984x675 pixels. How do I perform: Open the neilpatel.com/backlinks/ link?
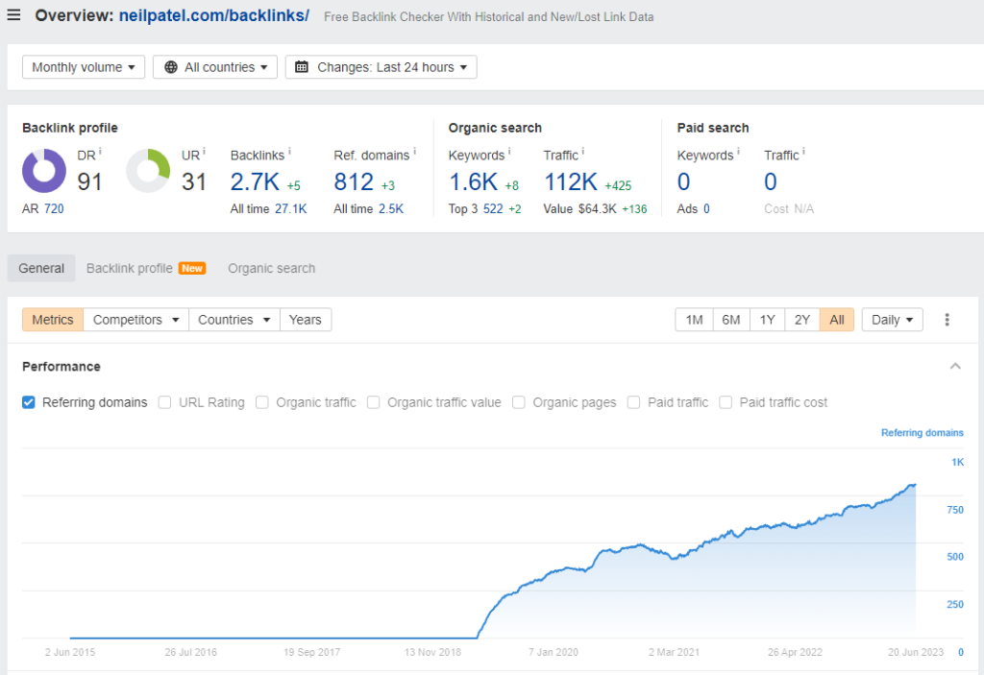pyautogui.click(x=213, y=16)
